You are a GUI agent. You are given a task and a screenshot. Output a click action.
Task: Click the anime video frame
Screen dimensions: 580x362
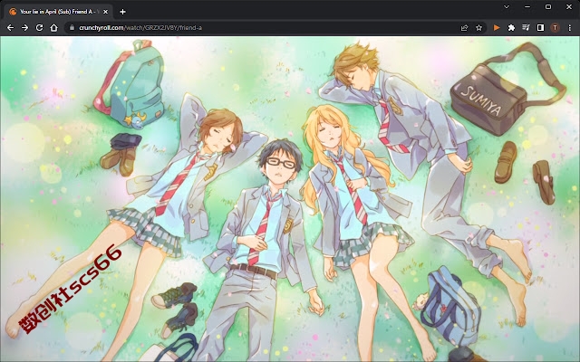[x=290, y=199]
